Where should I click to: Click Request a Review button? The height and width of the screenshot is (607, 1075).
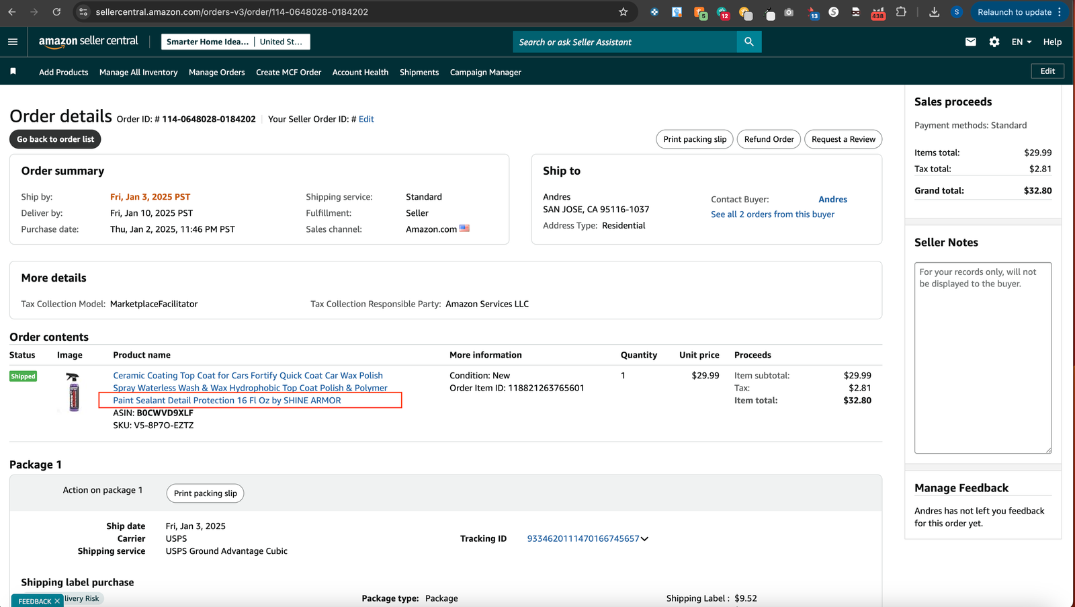click(843, 139)
